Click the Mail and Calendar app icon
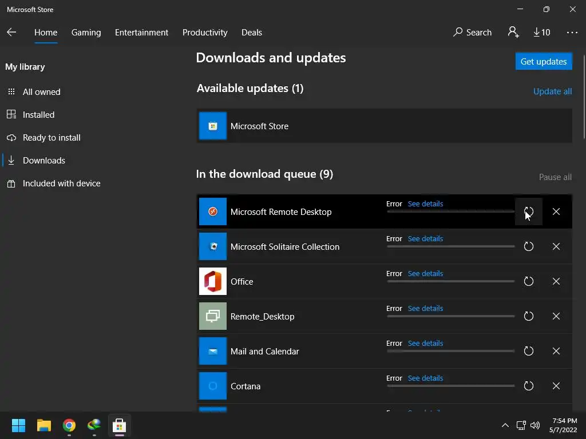Image resolution: width=586 pixels, height=439 pixels. point(213,351)
